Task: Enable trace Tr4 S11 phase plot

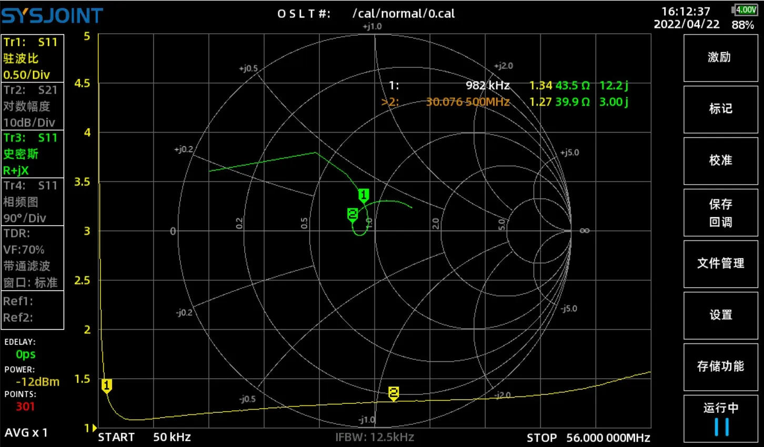Action: (x=33, y=202)
